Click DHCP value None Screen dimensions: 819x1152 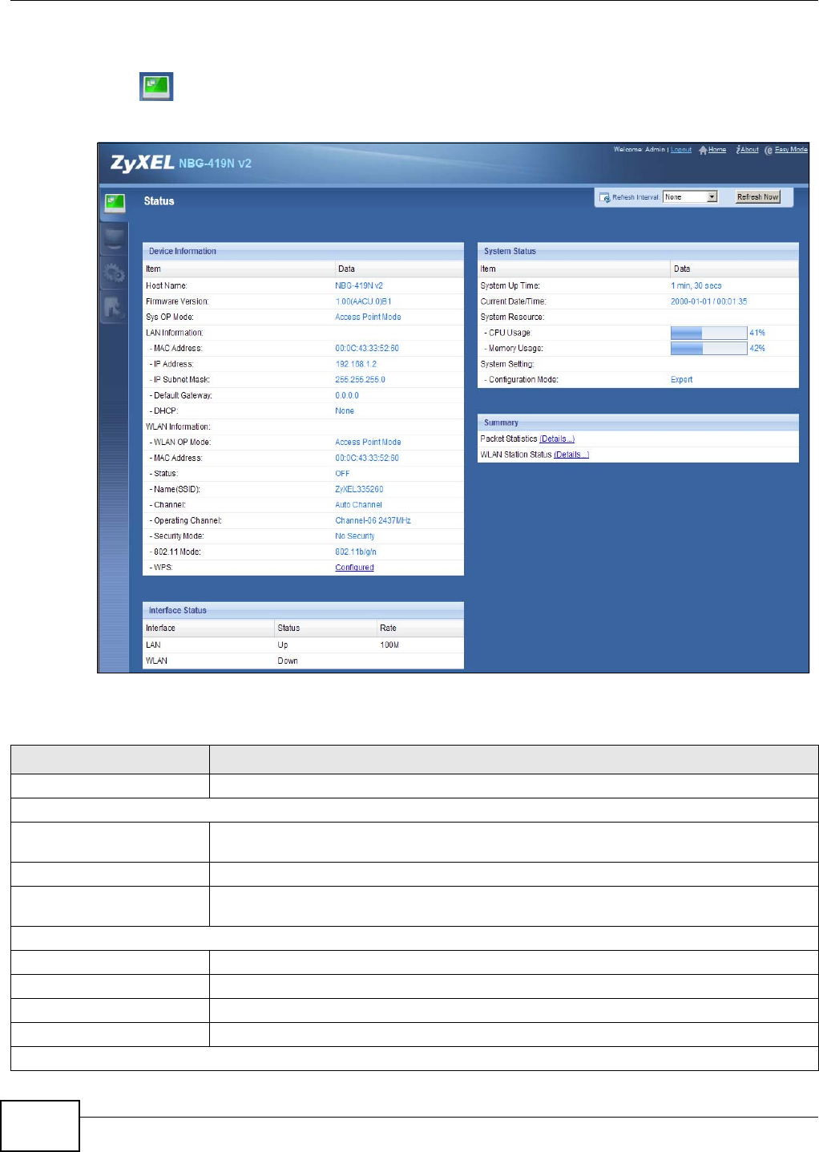[345, 411]
